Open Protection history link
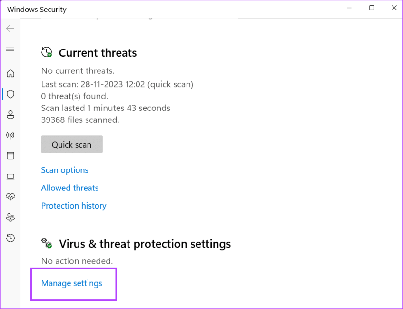403x309 pixels. (x=73, y=205)
